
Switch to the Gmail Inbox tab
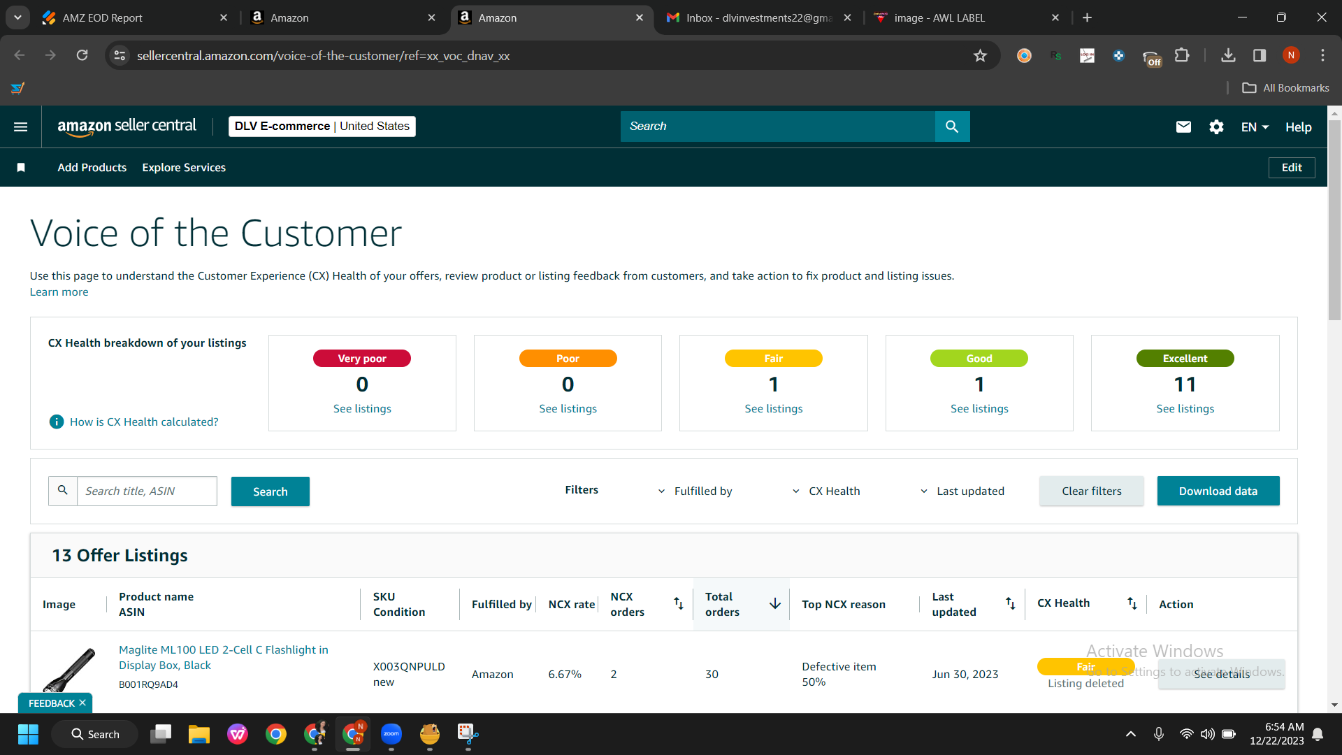(x=758, y=17)
